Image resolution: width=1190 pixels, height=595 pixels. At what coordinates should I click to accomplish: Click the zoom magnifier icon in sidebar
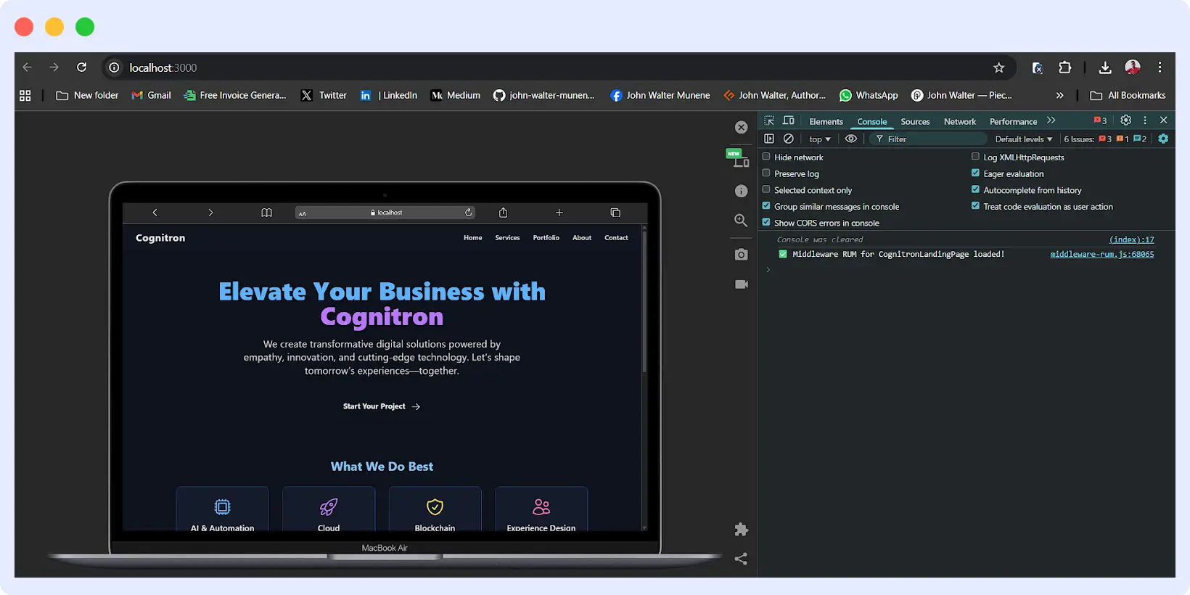click(x=741, y=221)
